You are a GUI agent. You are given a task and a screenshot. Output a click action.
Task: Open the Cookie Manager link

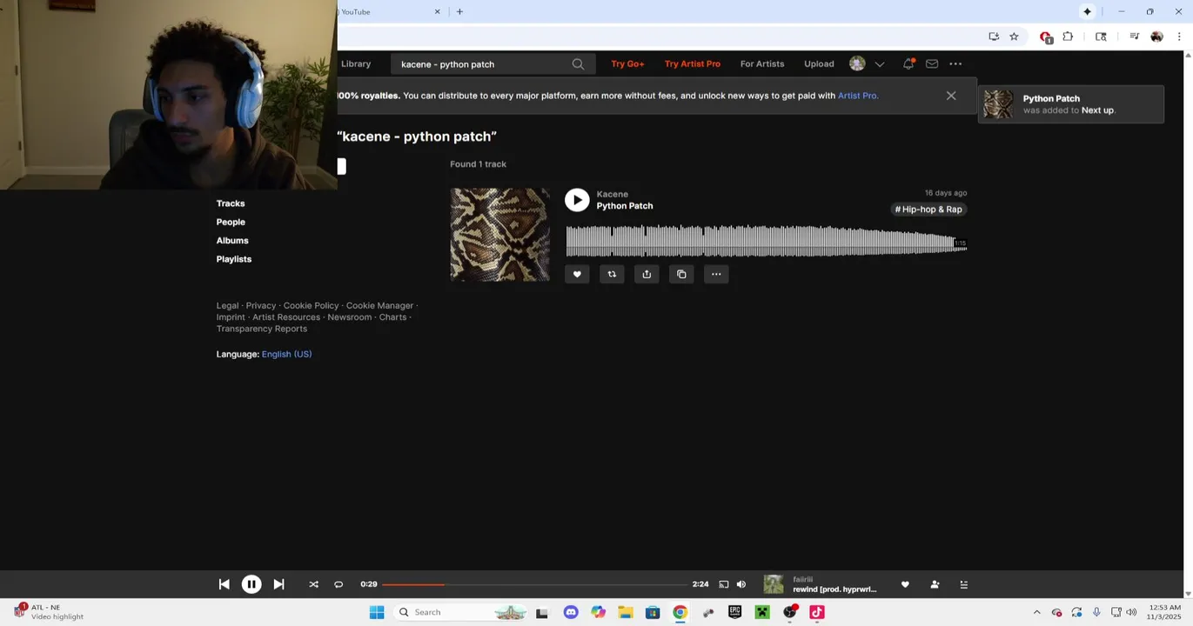pos(379,306)
